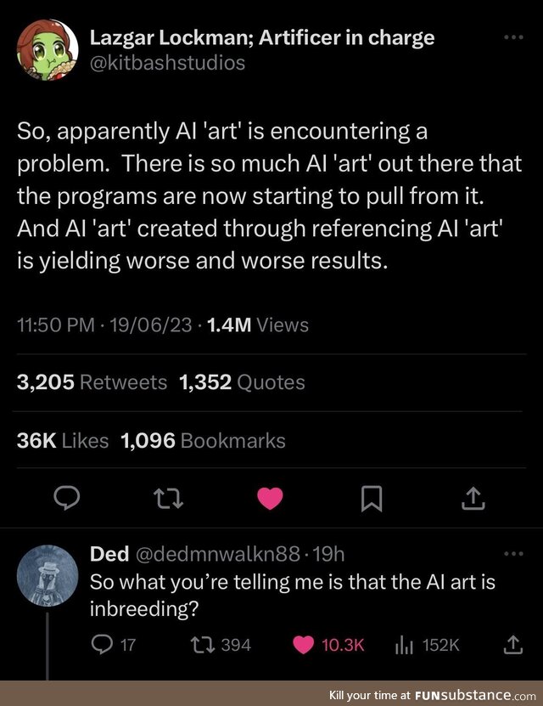Image resolution: width=543 pixels, height=706 pixels.
Task: Share the main tweet
Action: [x=473, y=500]
